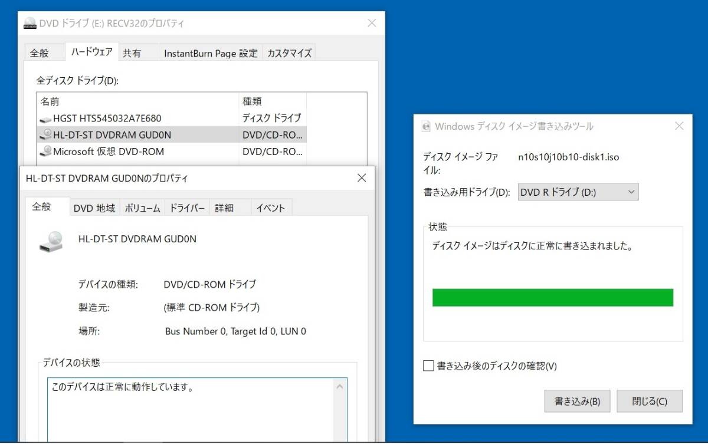Open the DVD 地域 tab
The width and height of the screenshot is (708, 444).
point(94,208)
